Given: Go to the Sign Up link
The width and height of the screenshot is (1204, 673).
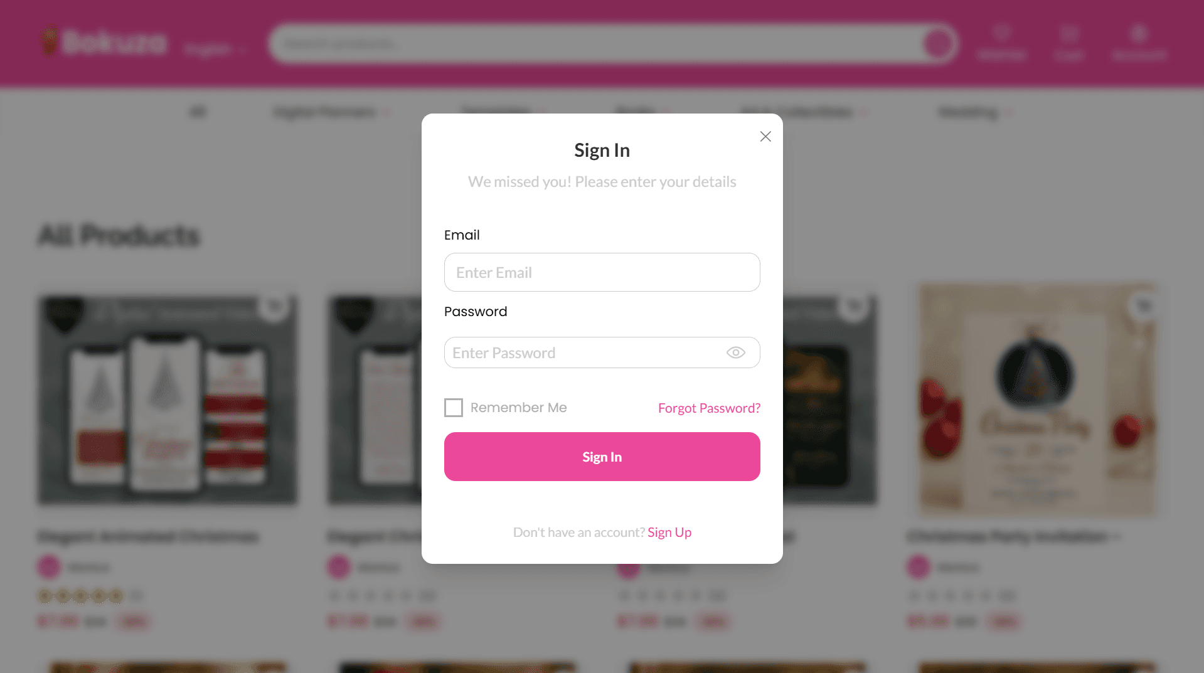Looking at the screenshot, I should tap(669, 532).
